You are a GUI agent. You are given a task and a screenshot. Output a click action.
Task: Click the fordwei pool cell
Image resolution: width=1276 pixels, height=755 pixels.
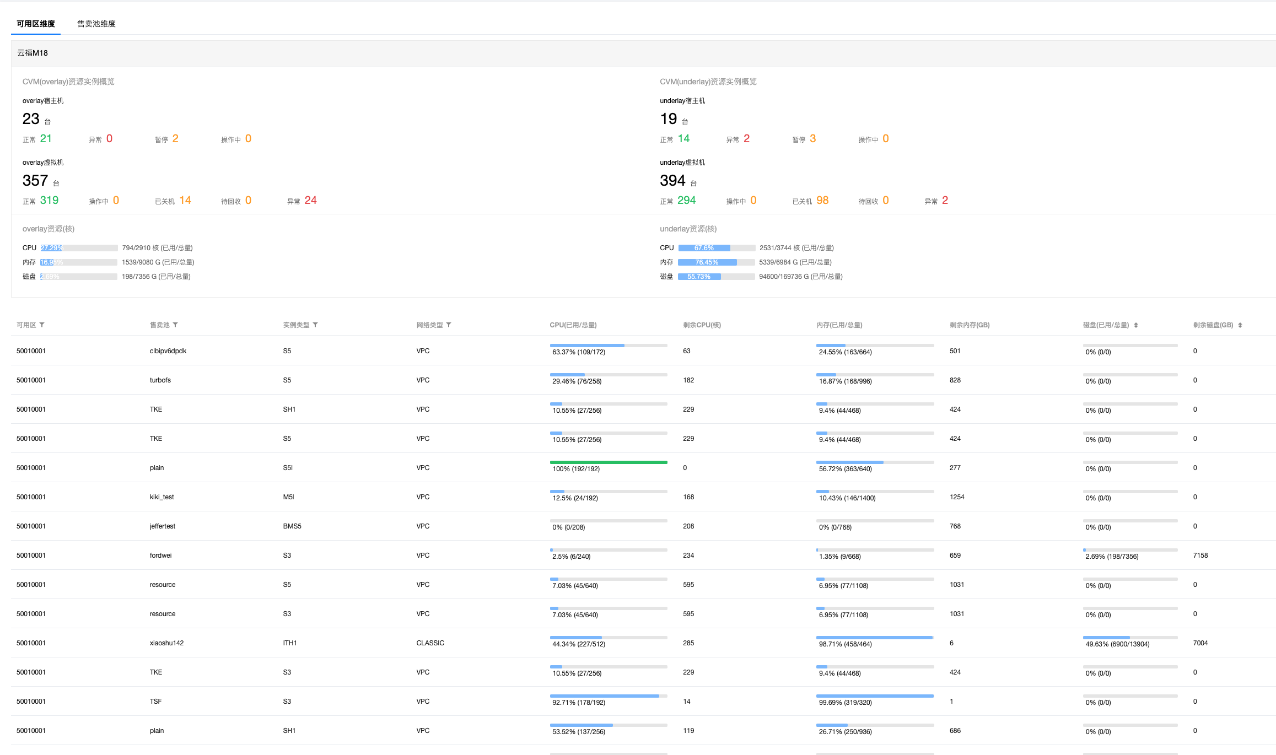coord(161,556)
